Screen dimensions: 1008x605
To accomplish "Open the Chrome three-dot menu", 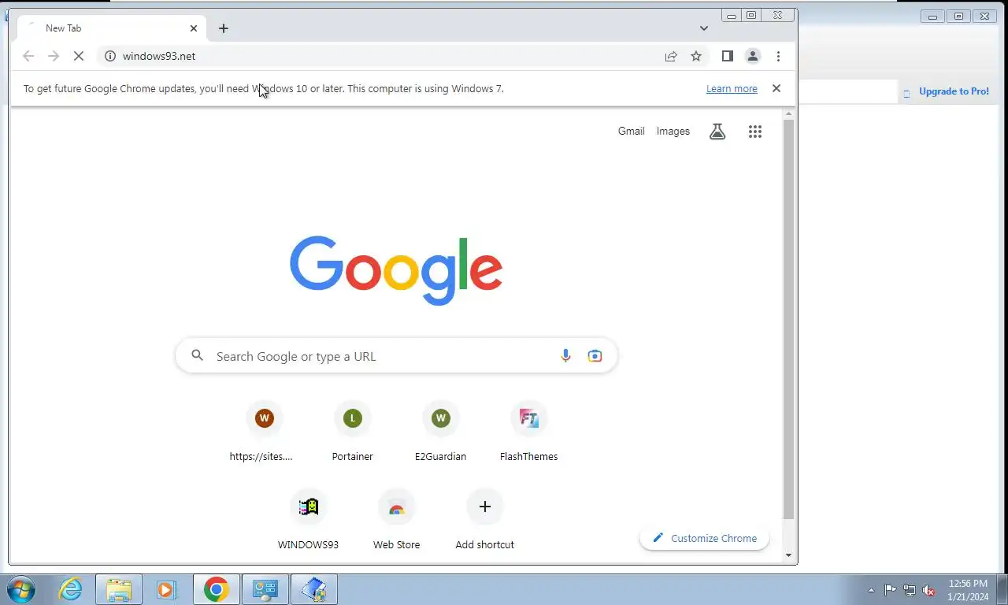I will pos(778,56).
